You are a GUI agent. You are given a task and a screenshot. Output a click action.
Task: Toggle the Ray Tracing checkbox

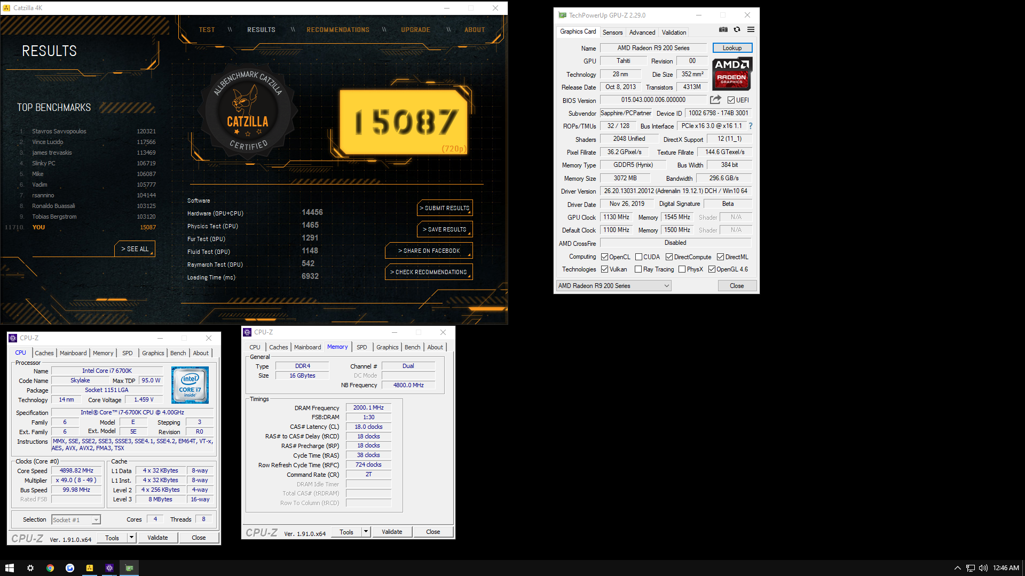(638, 269)
